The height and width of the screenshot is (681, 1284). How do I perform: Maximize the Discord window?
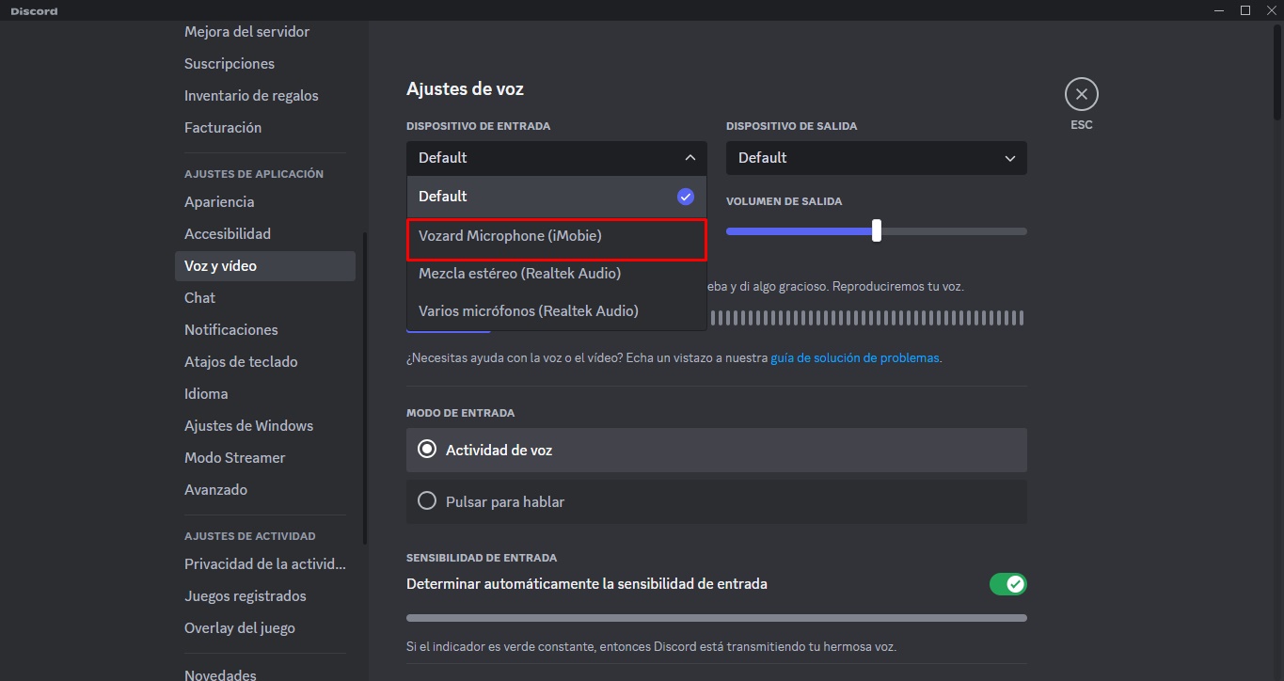pyautogui.click(x=1244, y=10)
